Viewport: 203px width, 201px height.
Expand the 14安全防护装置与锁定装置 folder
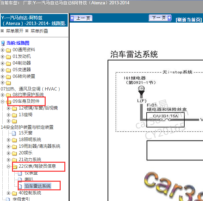coord(8,121)
